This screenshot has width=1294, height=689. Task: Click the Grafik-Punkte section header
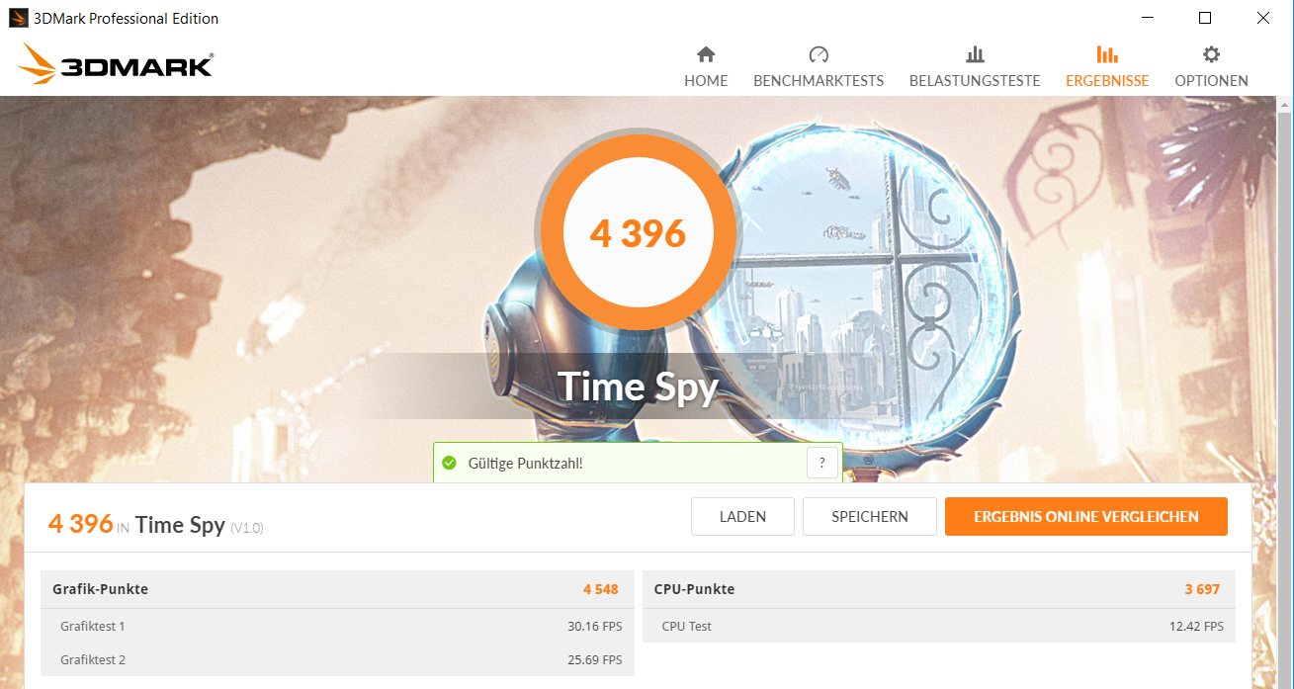(x=337, y=589)
